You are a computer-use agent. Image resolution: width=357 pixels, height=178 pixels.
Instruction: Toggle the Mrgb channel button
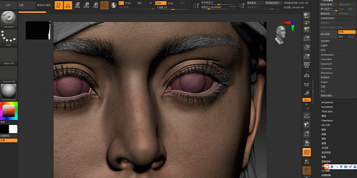tap(128, 3)
